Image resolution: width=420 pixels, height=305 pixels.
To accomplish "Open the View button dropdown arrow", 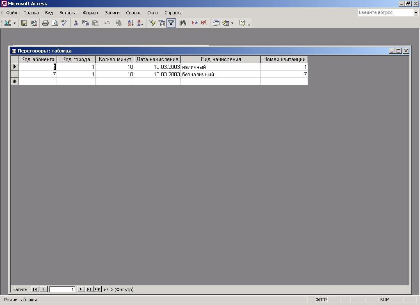I will point(14,23).
